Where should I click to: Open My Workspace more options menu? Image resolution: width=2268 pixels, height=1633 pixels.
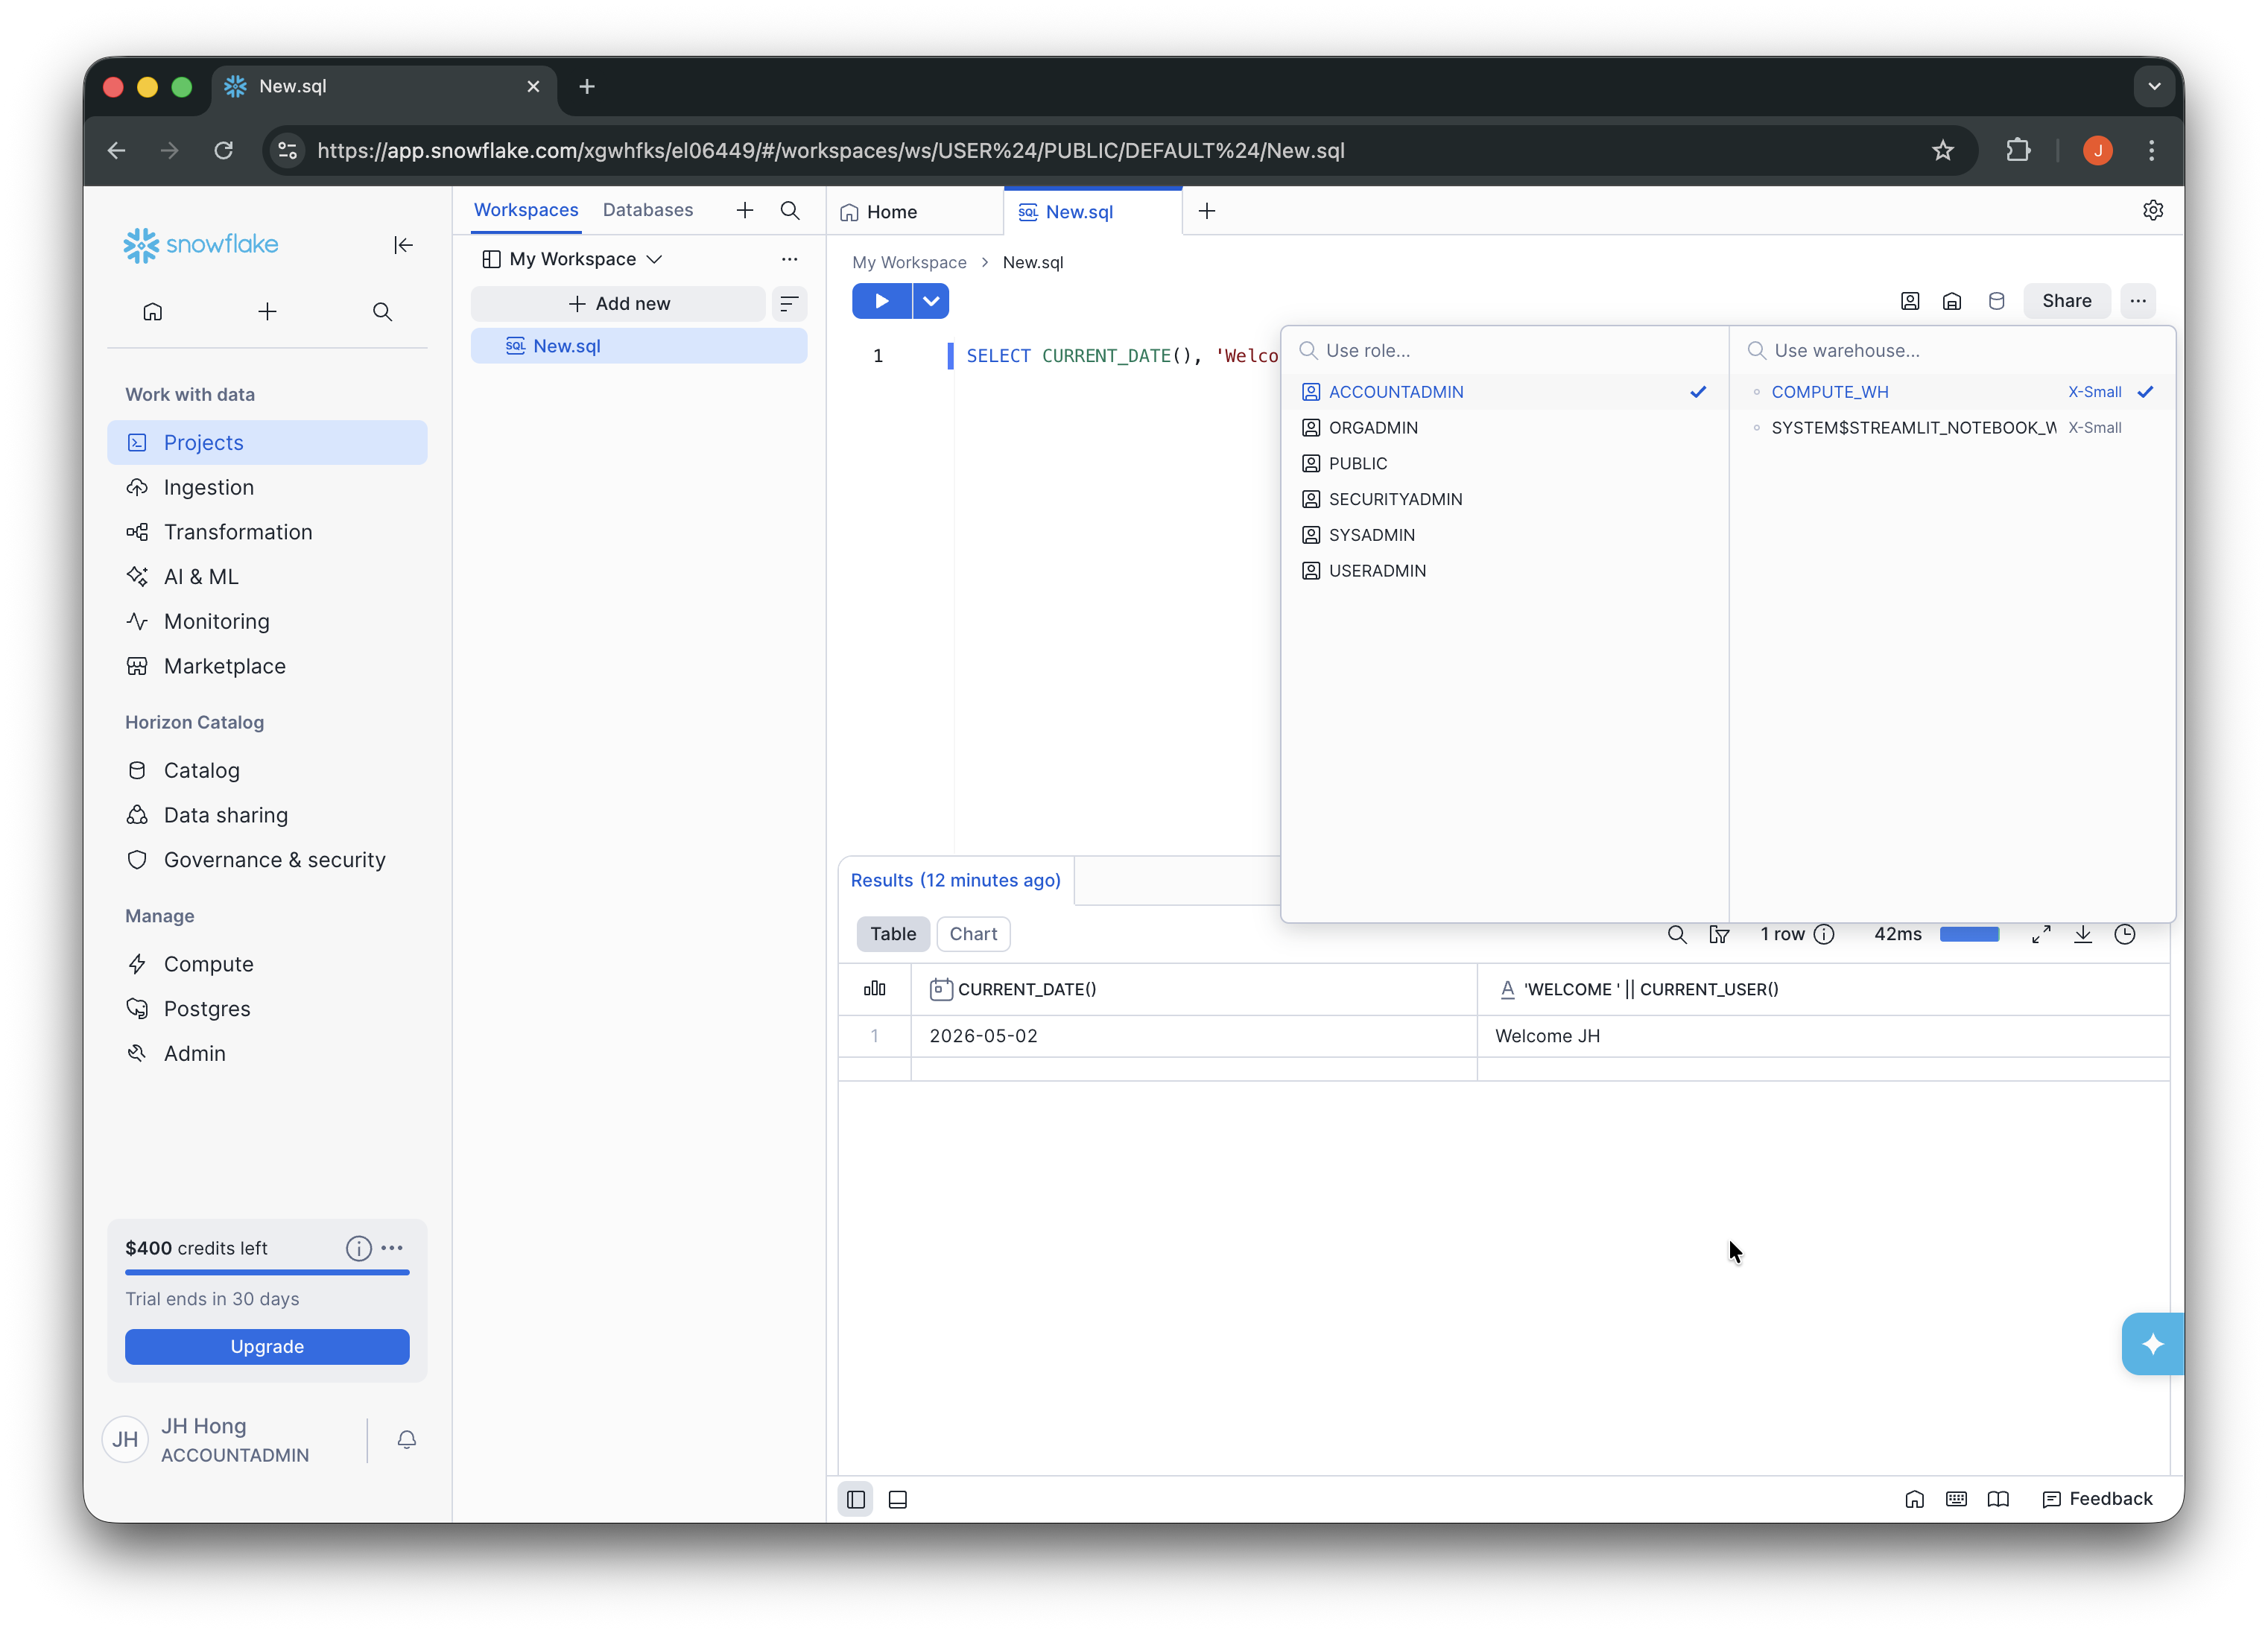click(789, 259)
